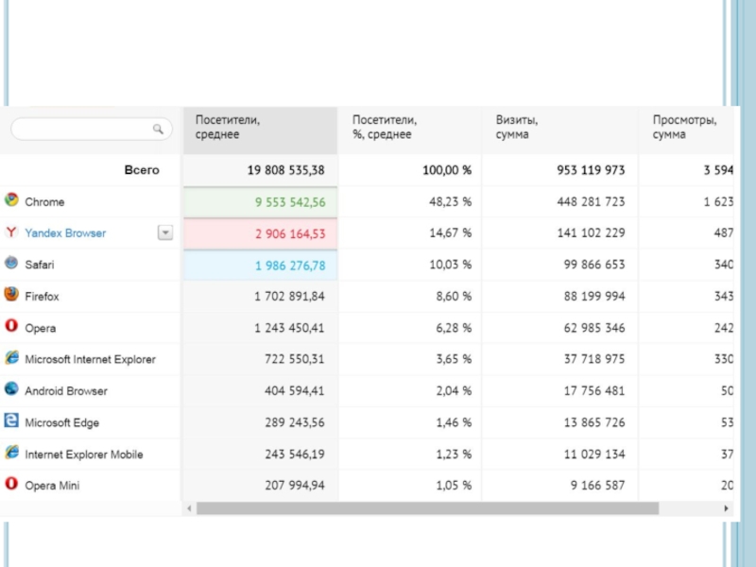Click the Chrome browser icon
Viewport: 756px width, 567px height.
click(x=11, y=200)
